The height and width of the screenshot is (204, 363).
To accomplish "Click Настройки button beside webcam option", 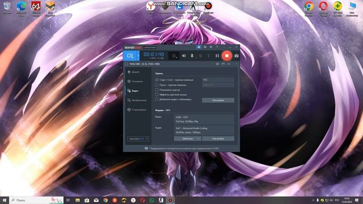I will (218, 100).
